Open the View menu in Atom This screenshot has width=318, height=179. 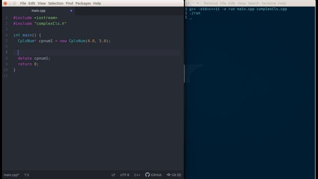click(42, 3)
